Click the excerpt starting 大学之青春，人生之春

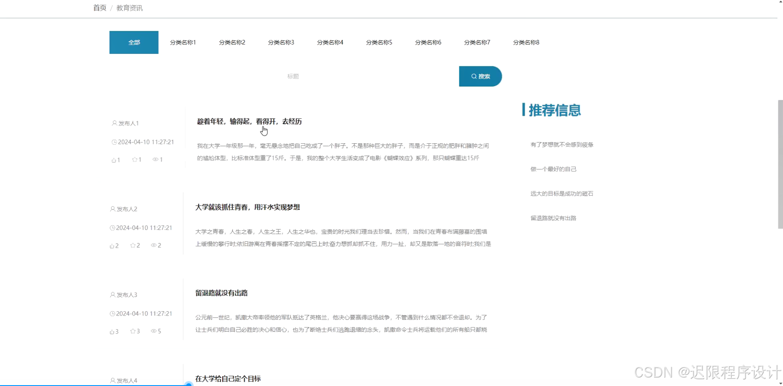pyautogui.click(x=343, y=238)
